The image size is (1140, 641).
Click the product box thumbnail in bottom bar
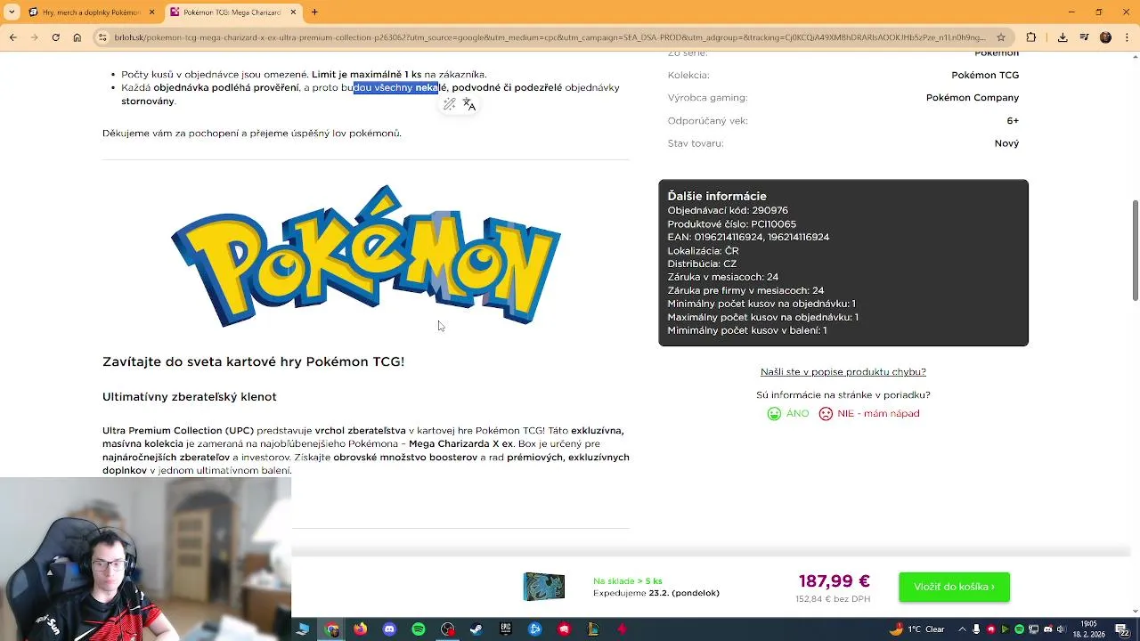click(x=543, y=587)
